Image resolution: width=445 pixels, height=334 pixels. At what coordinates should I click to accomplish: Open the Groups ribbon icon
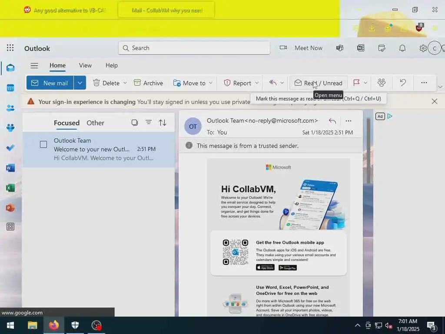[382, 83]
